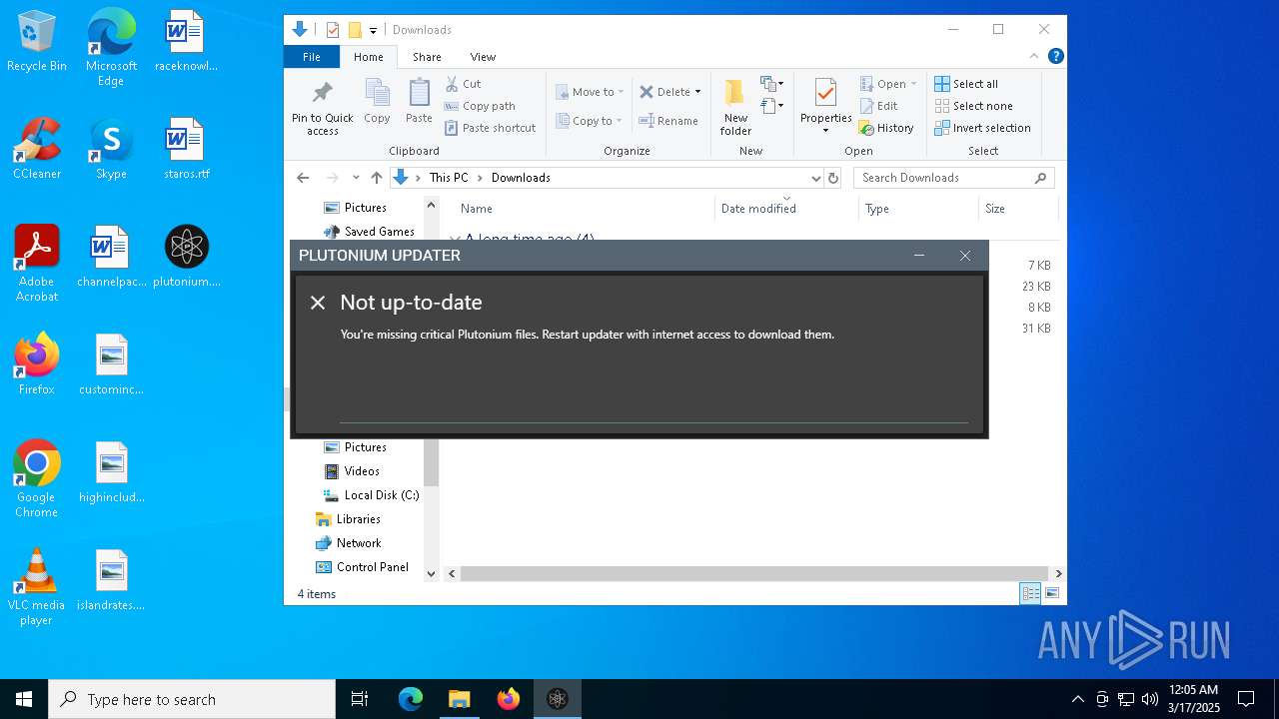Go up one folder level
Screen dimensions: 1279x719
[x=377, y=178]
